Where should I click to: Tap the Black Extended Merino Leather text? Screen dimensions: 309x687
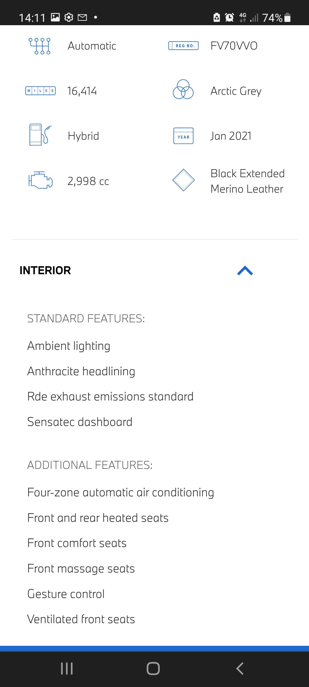coord(247,181)
